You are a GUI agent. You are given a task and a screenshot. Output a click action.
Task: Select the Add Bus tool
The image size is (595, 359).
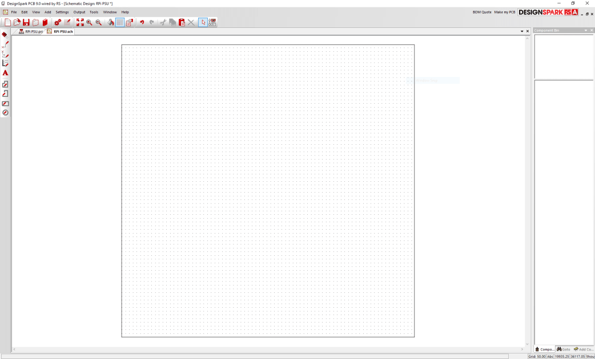coord(5,63)
